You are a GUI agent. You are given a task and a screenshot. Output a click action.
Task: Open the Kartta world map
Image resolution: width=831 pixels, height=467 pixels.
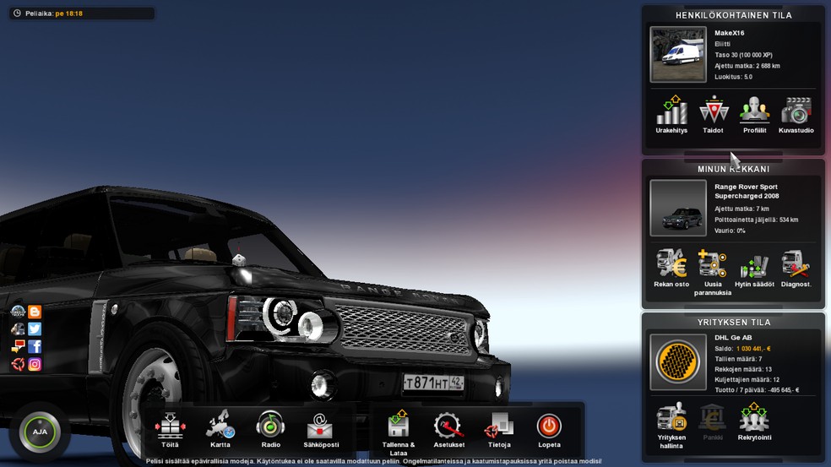click(220, 427)
